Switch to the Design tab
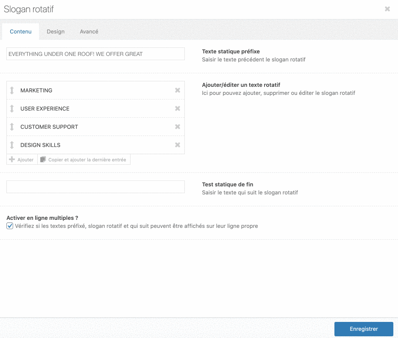Image resolution: width=398 pixels, height=338 pixels. pos(56,32)
